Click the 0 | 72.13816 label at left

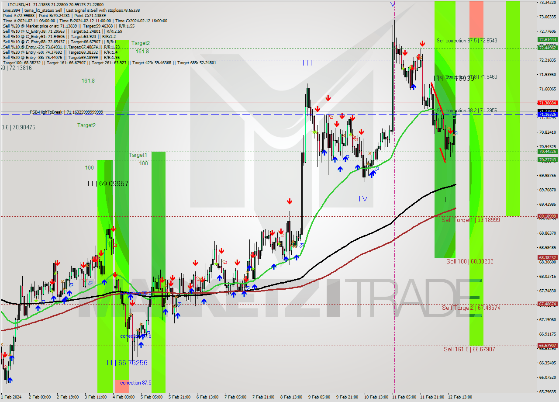(x=17, y=68)
